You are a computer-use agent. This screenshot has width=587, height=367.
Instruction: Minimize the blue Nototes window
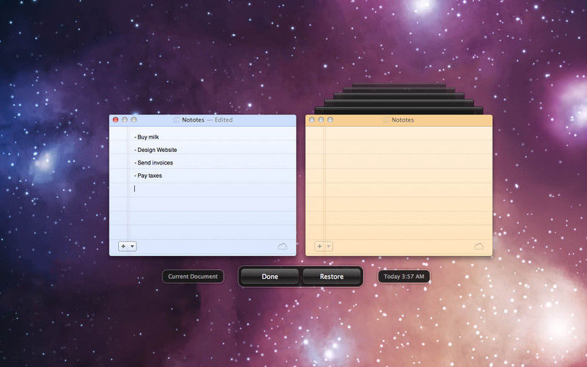125,120
